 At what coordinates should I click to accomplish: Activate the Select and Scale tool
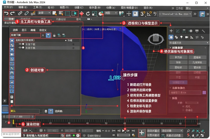click(x=94, y=14)
